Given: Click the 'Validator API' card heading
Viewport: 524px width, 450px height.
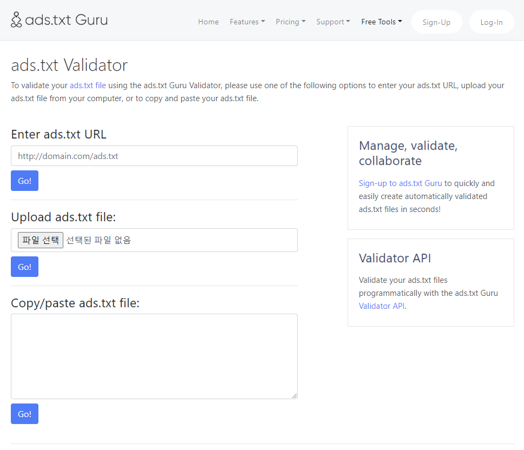Looking at the screenshot, I should pyautogui.click(x=395, y=258).
